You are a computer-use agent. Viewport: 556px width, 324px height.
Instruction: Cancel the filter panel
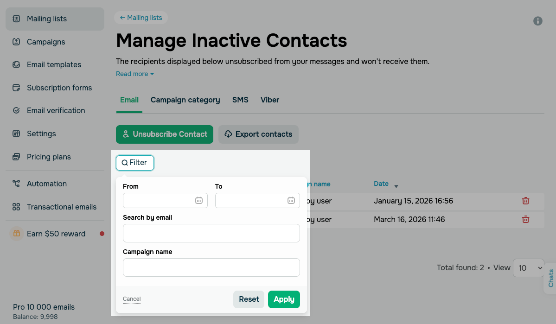pos(132,299)
